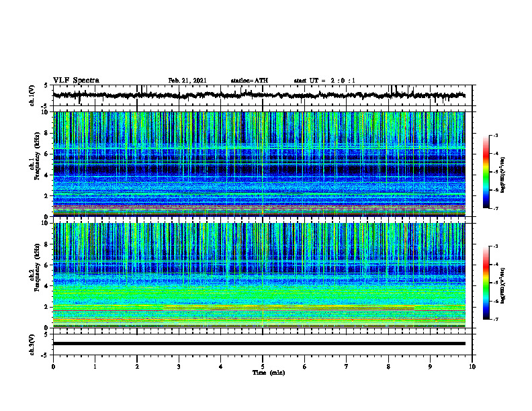Select the "8" kHz tick on ch.2 spectrogram

[46, 244]
